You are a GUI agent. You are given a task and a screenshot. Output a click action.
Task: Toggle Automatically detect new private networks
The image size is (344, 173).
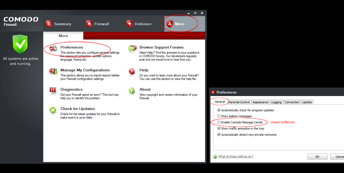(x=219, y=135)
